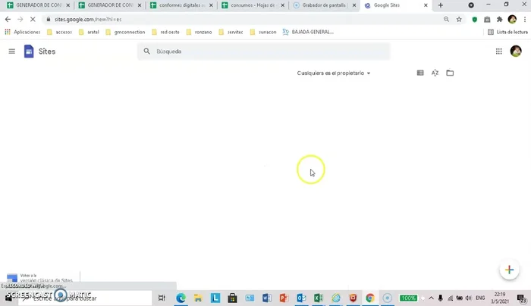531x306 pixels.
Task: Open the gmconnection bookmark folder
Action: (x=126, y=32)
